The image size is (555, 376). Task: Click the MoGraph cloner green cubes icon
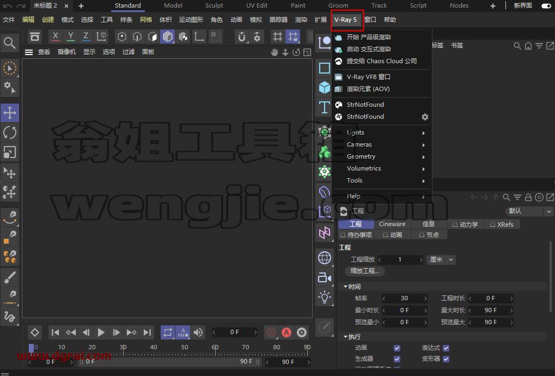coord(324,152)
